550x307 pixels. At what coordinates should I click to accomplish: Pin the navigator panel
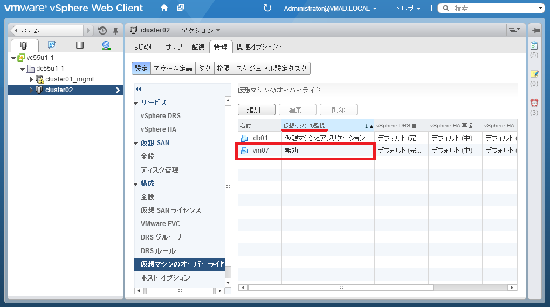115,31
